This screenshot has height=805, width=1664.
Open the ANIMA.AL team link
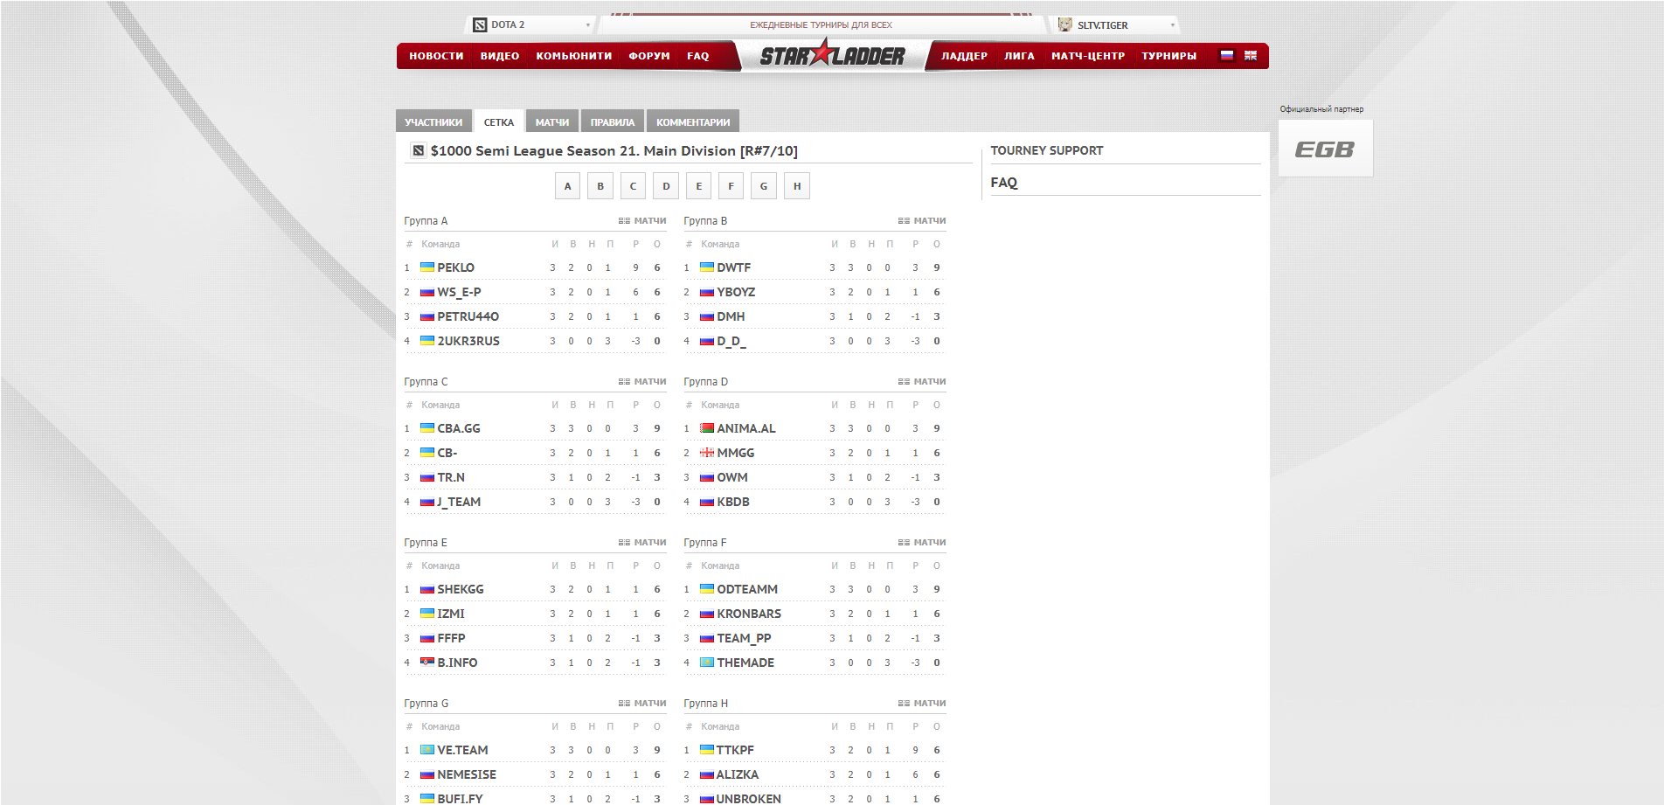tap(745, 428)
